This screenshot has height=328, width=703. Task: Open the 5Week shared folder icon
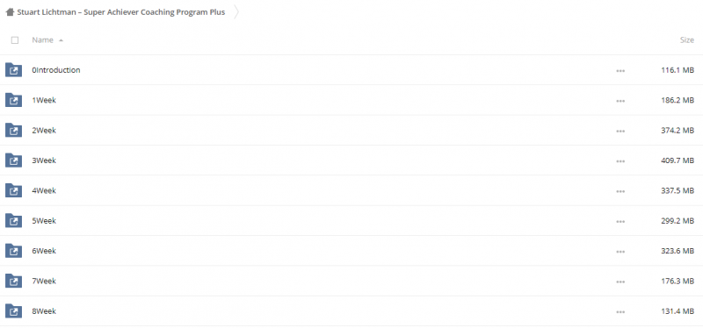[13, 221]
